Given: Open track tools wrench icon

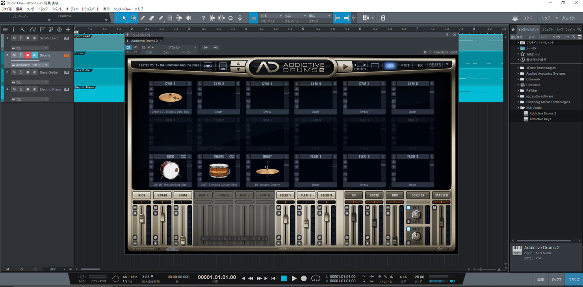Looking at the screenshot, I should (x=22, y=29).
